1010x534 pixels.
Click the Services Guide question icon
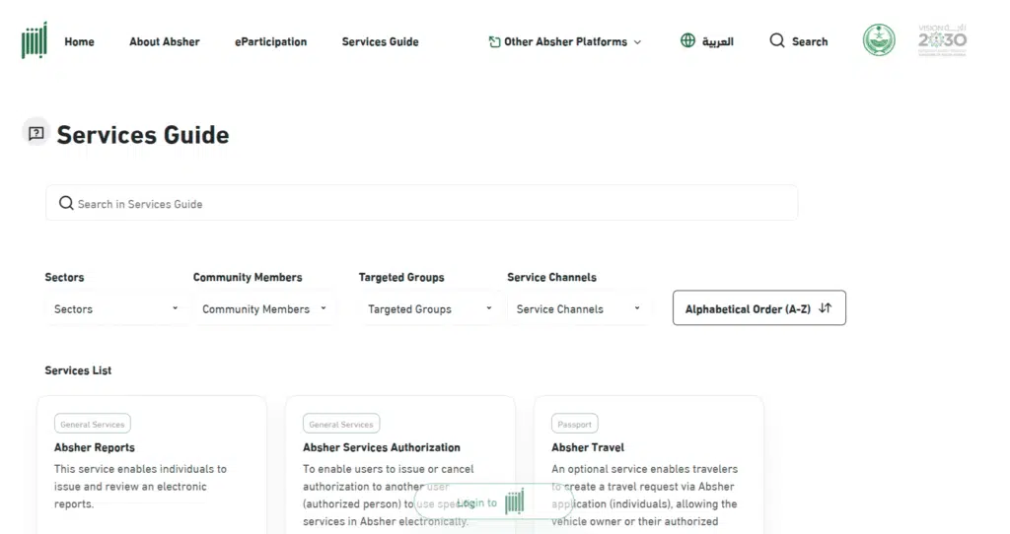36,134
